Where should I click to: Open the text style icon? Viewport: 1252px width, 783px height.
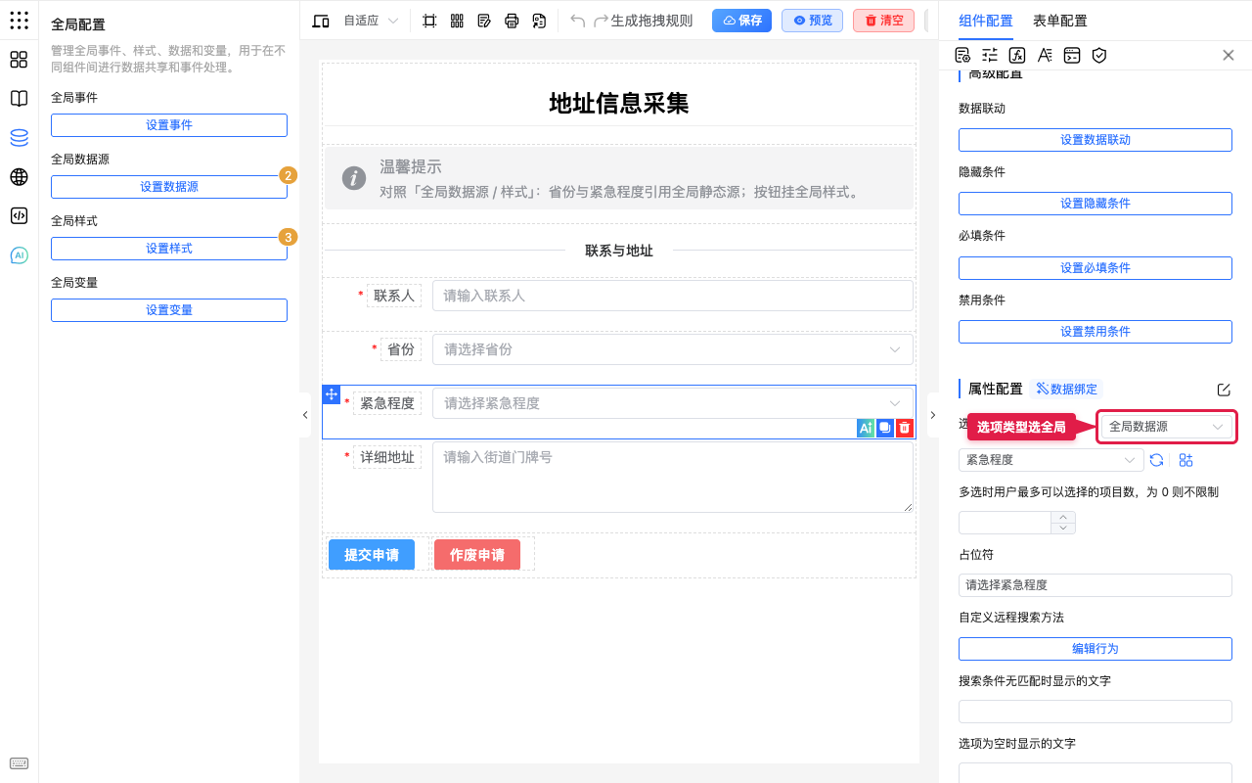click(1045, 56)
